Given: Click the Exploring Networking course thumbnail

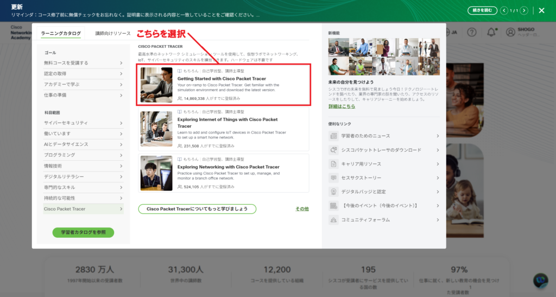Looking at the screenshot, I should [x=156, y=173].
